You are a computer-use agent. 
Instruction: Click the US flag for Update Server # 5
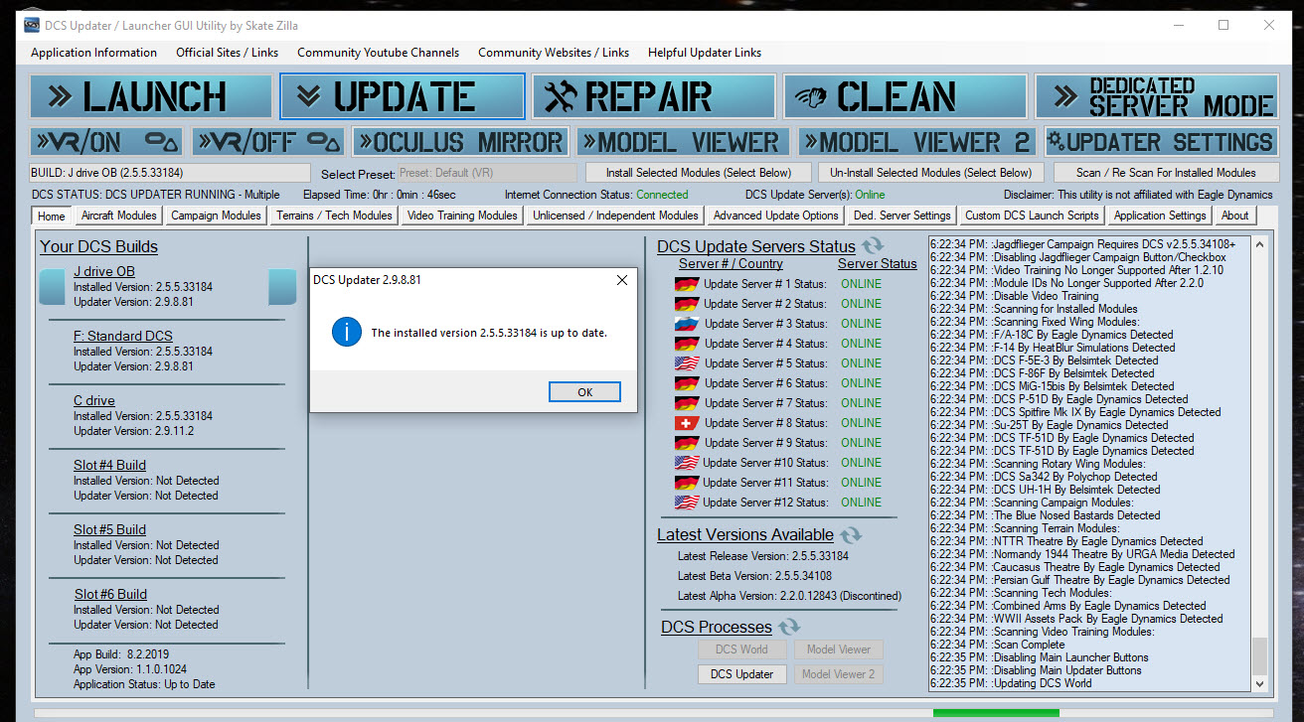click(x=687, y=363)
